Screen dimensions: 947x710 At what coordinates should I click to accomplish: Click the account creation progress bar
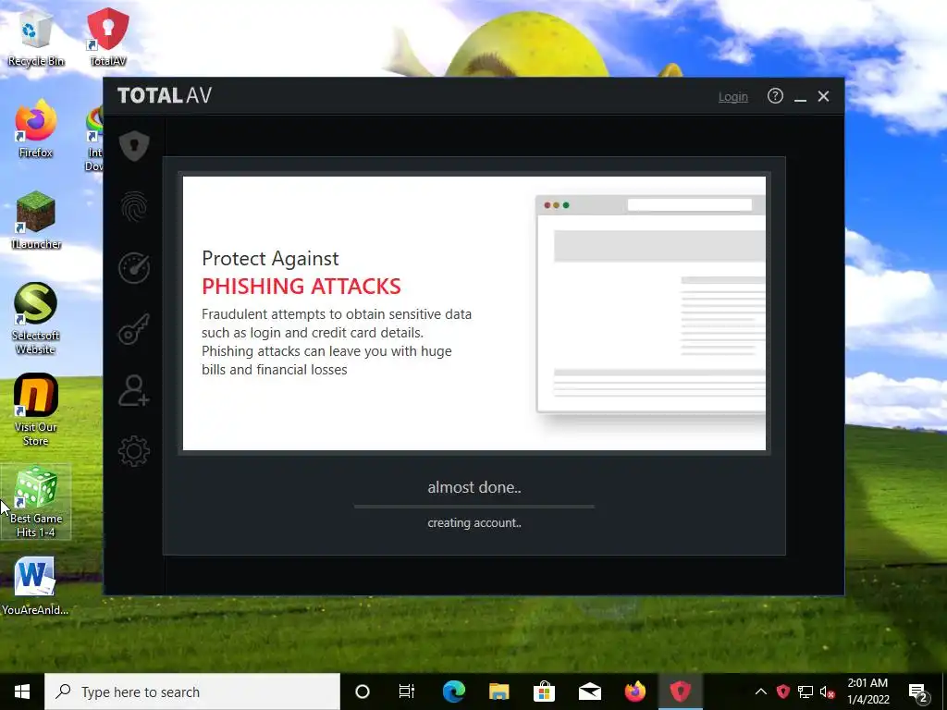[474, 507]
